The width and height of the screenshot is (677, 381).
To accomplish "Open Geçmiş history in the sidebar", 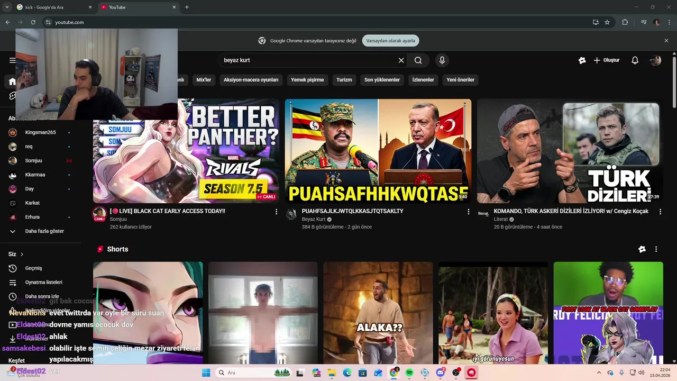I will click(40, 268).
